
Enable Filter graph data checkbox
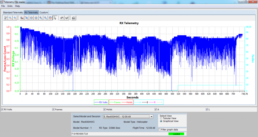[159, 130]
